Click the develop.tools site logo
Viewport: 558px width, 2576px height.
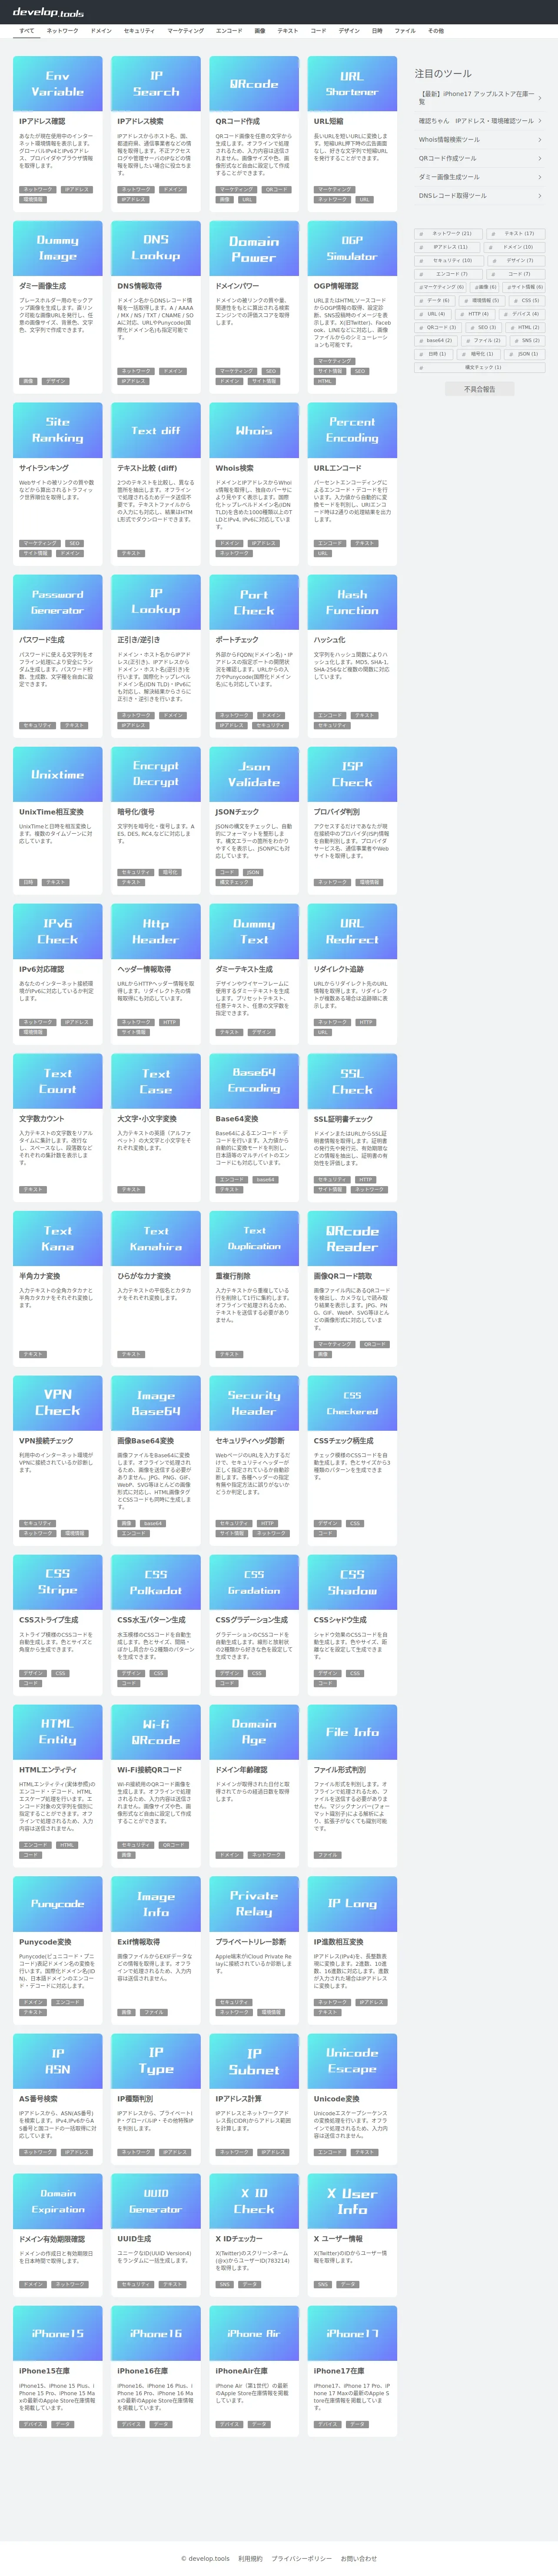48,12
